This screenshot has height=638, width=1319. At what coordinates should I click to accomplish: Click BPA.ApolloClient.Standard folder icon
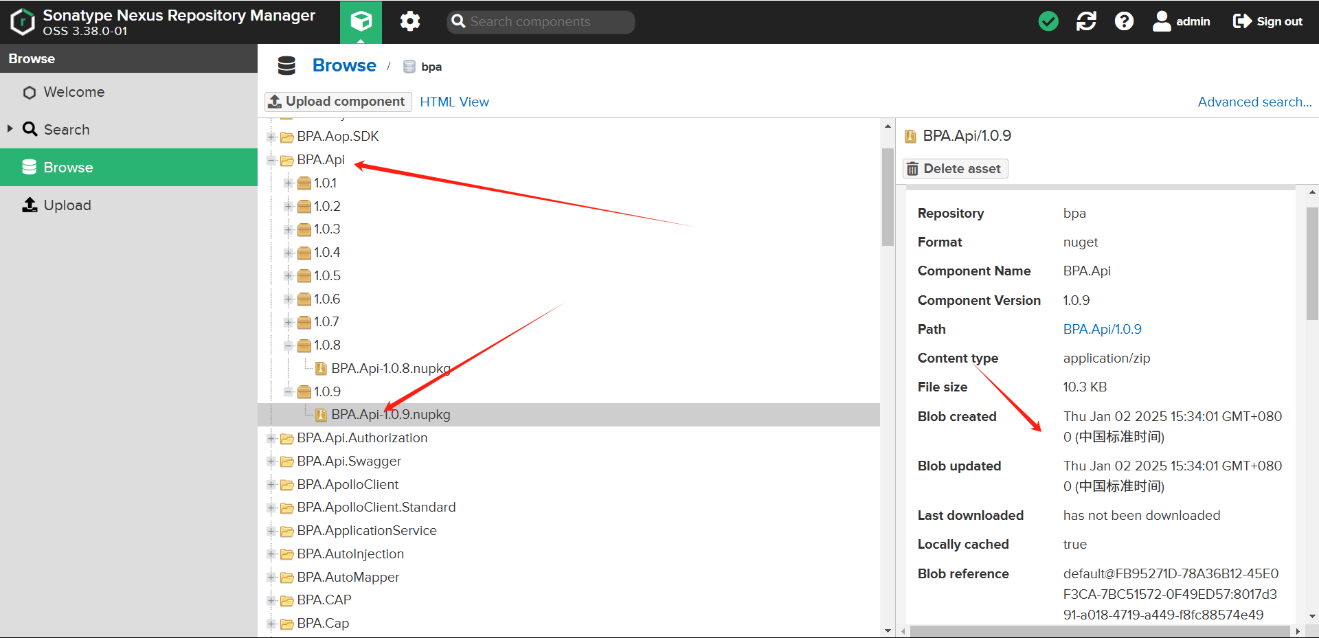[x=287, y=508]
